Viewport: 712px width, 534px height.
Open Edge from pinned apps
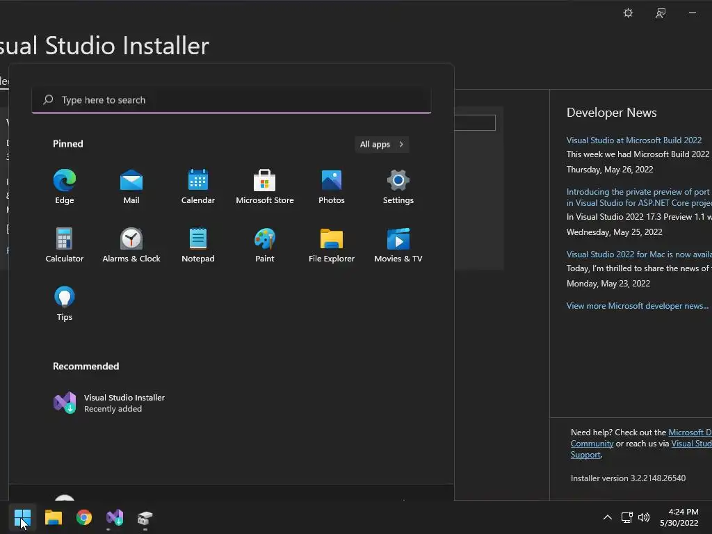click(x=65, y=186)
